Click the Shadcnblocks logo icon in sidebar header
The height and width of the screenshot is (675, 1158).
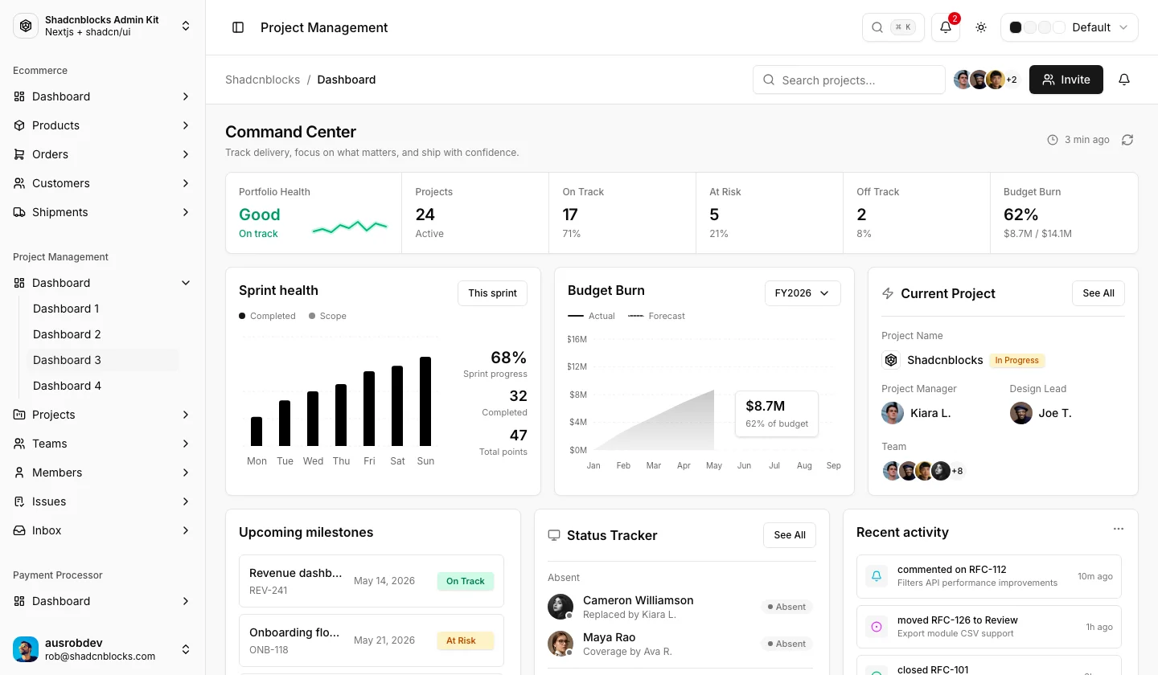(x=26, y=26)
